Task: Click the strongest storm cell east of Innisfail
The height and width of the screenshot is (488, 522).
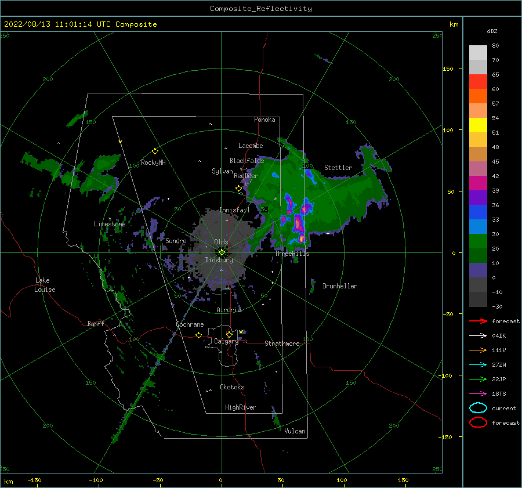Action: pyautogui.click(x=299, y=223)
